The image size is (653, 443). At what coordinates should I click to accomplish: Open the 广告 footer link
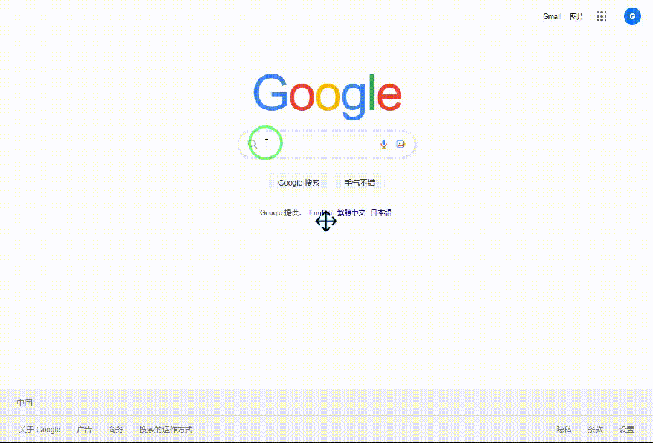(84, 429)
